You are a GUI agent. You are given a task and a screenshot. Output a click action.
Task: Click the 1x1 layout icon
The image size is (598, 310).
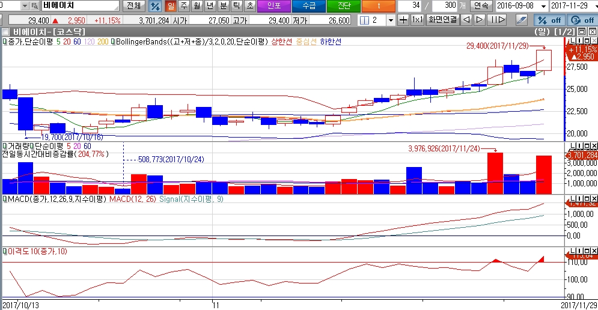(417, 20)
